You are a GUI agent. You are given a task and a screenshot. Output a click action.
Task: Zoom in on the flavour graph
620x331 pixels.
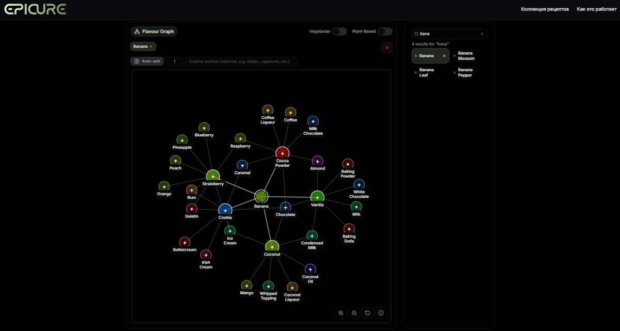[x=341, y=313]
